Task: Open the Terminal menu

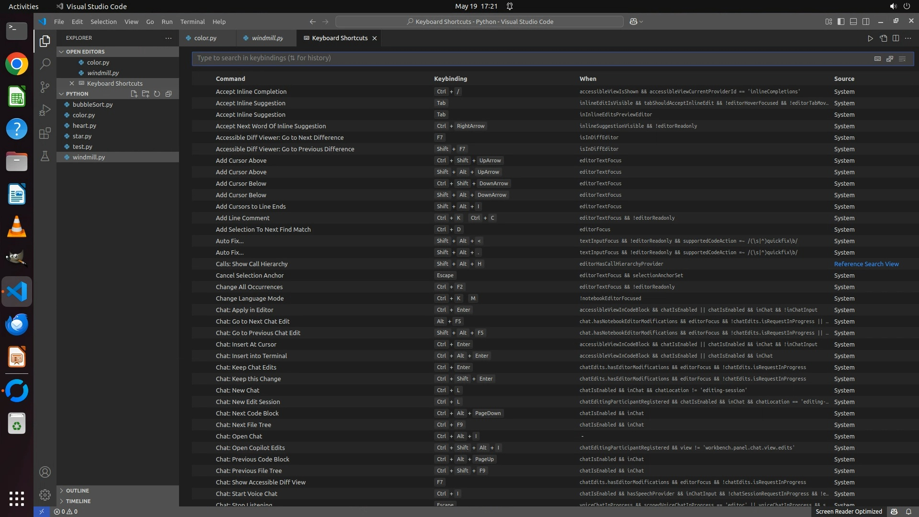Action: click(192, 22)
